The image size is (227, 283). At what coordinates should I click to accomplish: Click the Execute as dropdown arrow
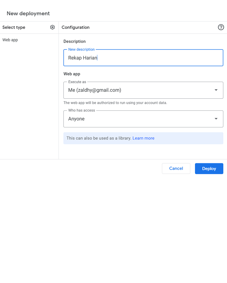216,90
